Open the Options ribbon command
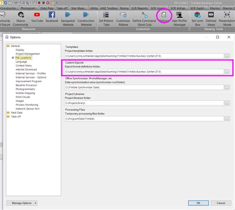 tap(164, 17)
